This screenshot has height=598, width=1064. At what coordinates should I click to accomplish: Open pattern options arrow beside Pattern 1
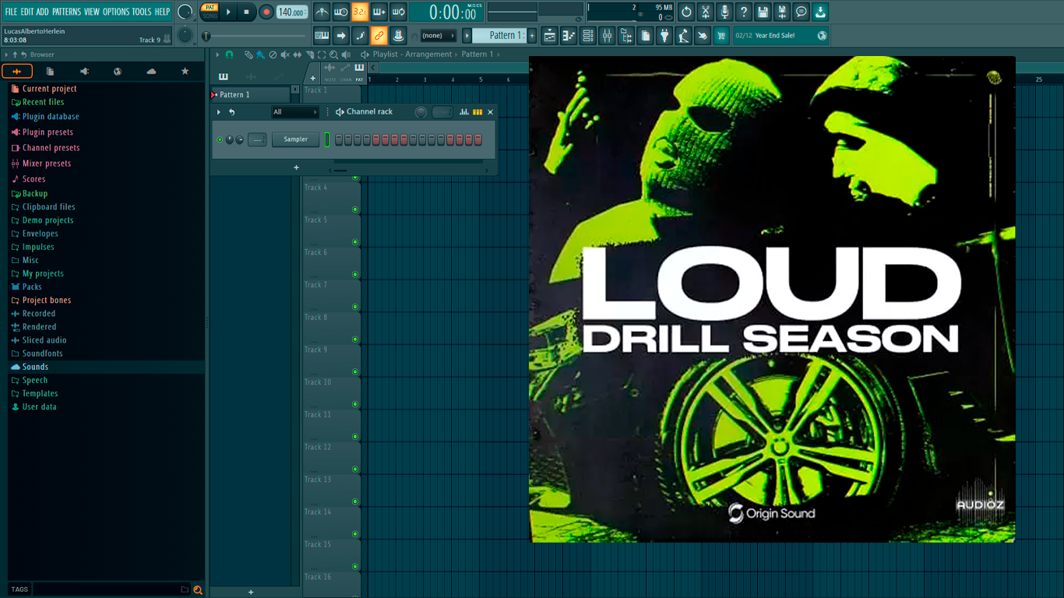point(467,35)
